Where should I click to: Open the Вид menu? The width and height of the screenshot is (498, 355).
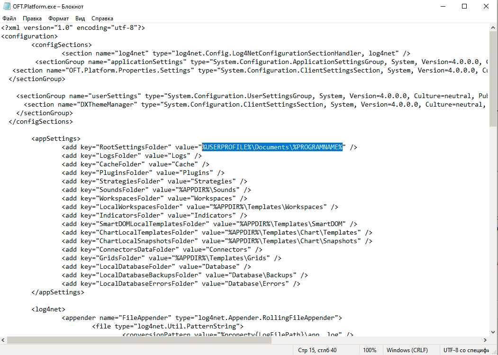pyautogui.click(x=80, y=18)
